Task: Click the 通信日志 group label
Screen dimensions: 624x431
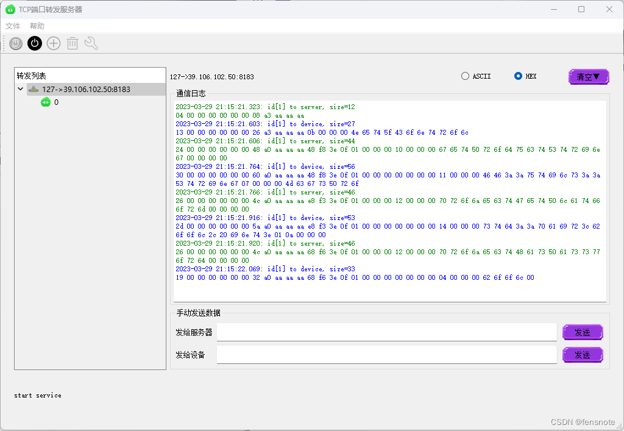Action: pyautogui.click(x=191, y=93)
